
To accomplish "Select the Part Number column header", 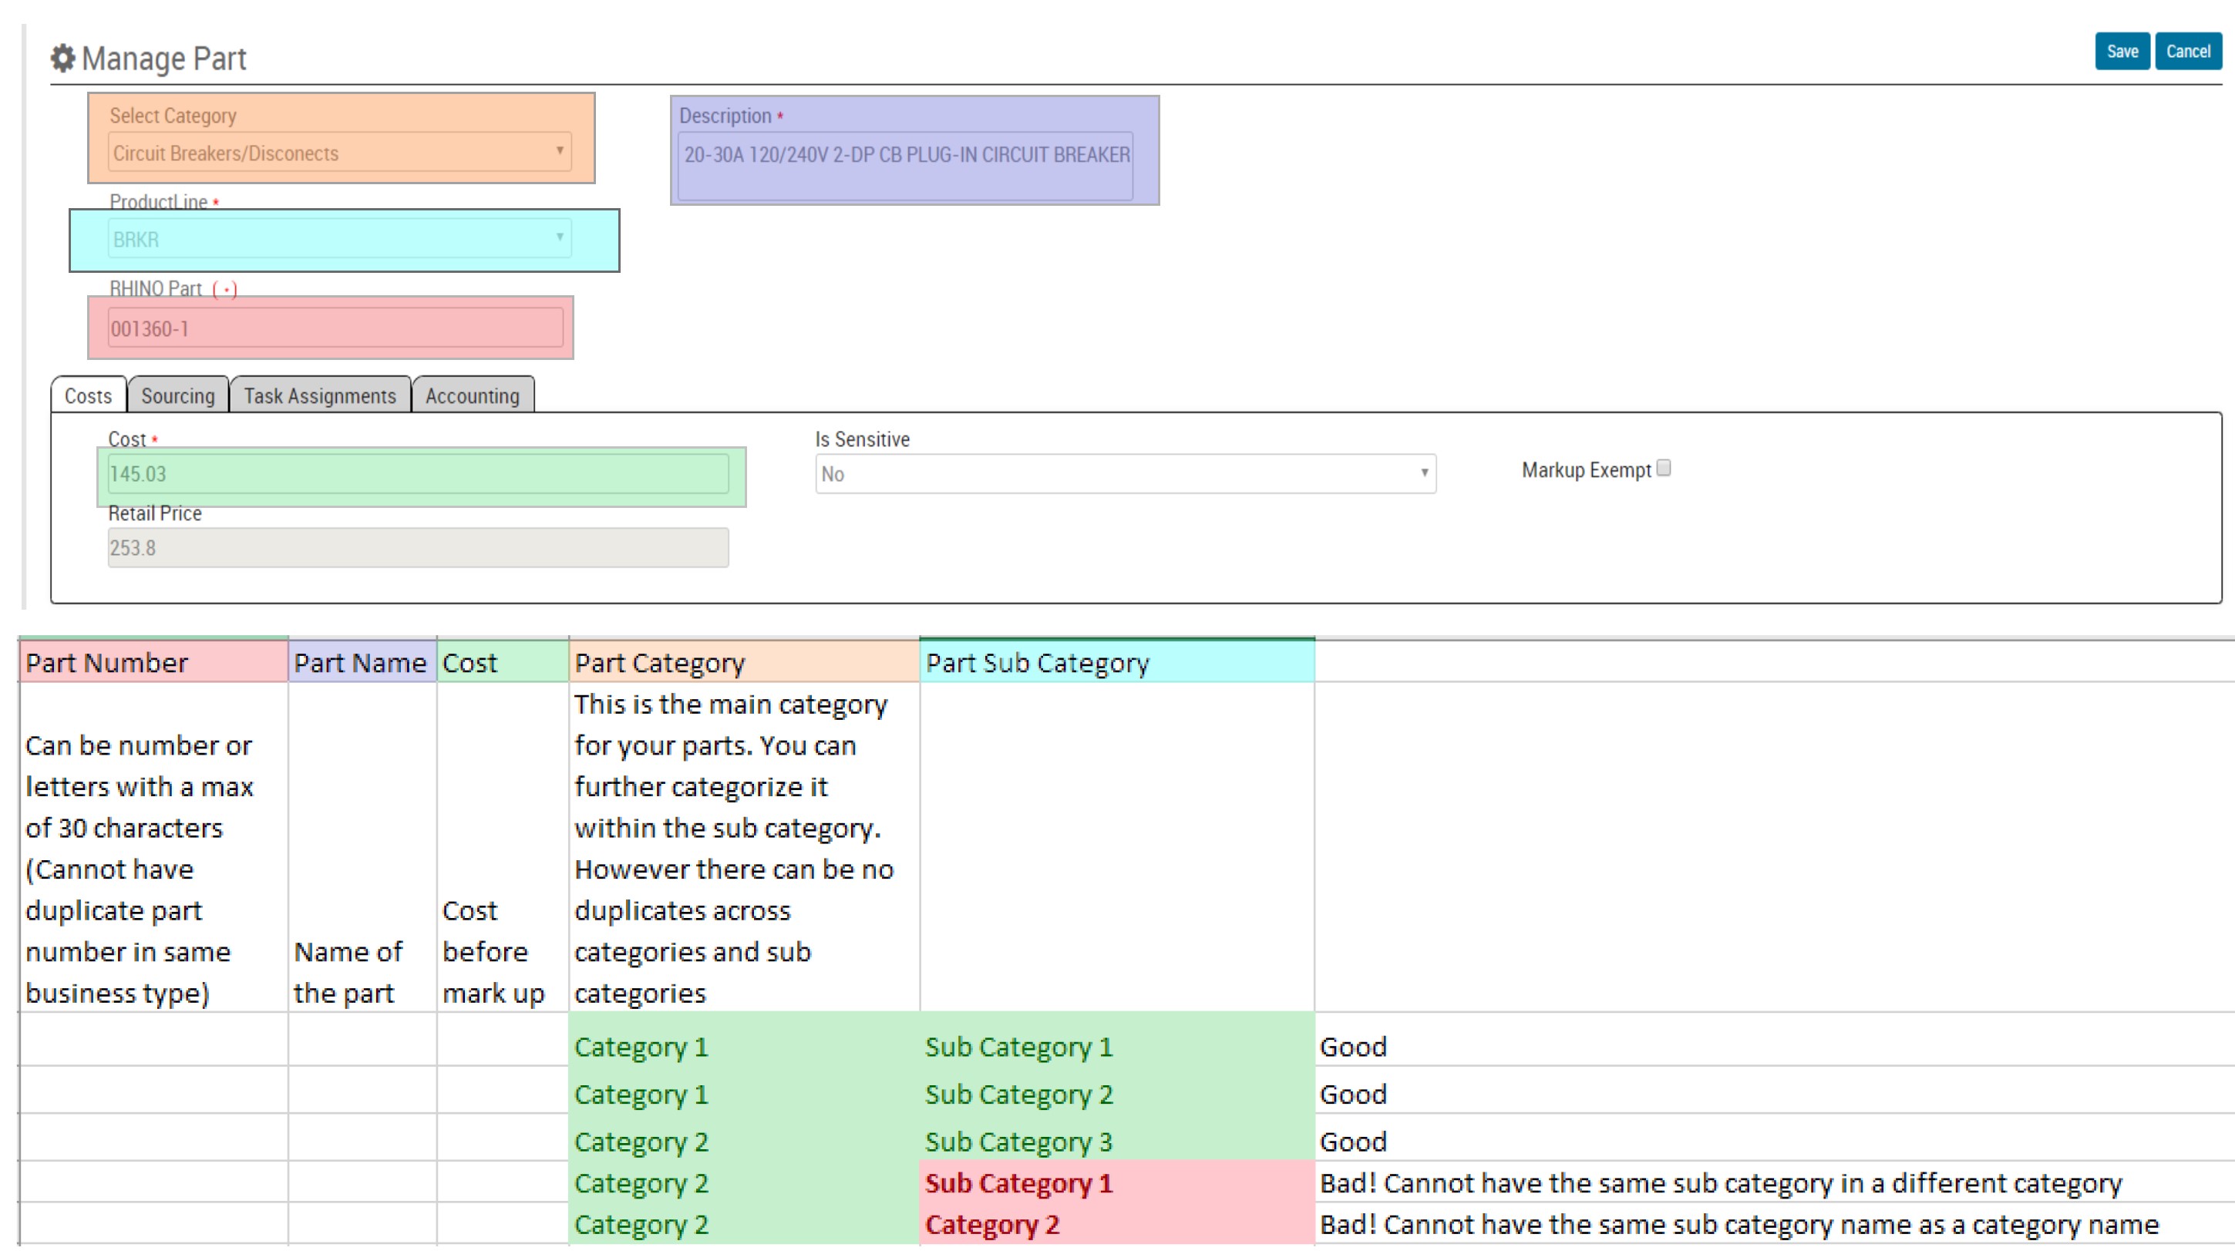I will click(x=153, y=663).
